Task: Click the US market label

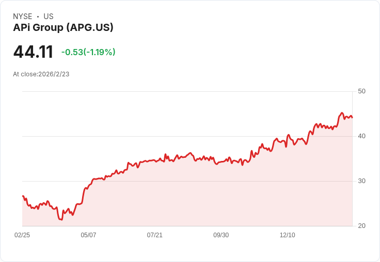Action: (x=49, y=17)
